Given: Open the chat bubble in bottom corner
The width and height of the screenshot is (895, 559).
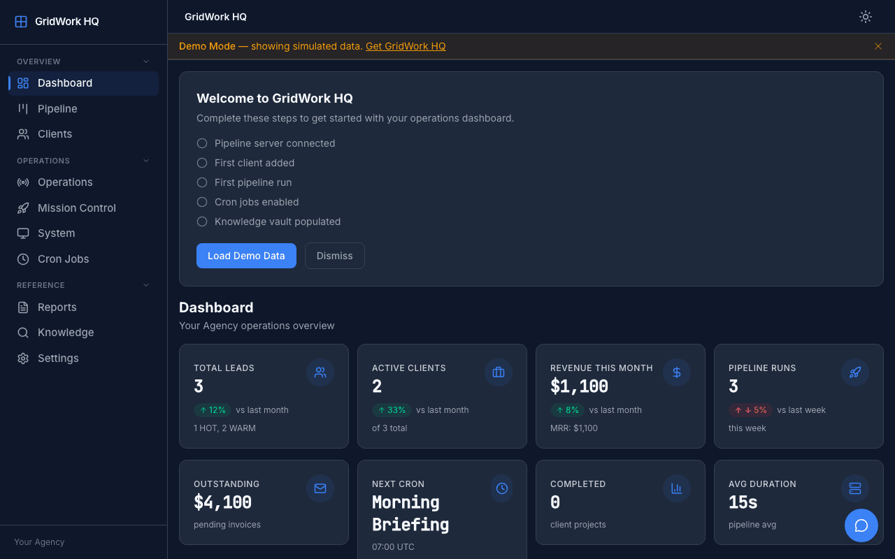Looking at the screenshot, I should tap(861, 525).
